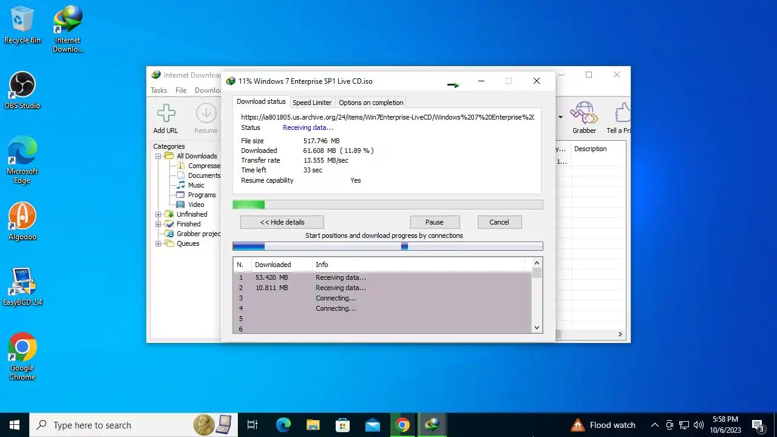This screenshot has height=437, width=777.
Task: Select the Video category icon
Action: tap(181, 205)
